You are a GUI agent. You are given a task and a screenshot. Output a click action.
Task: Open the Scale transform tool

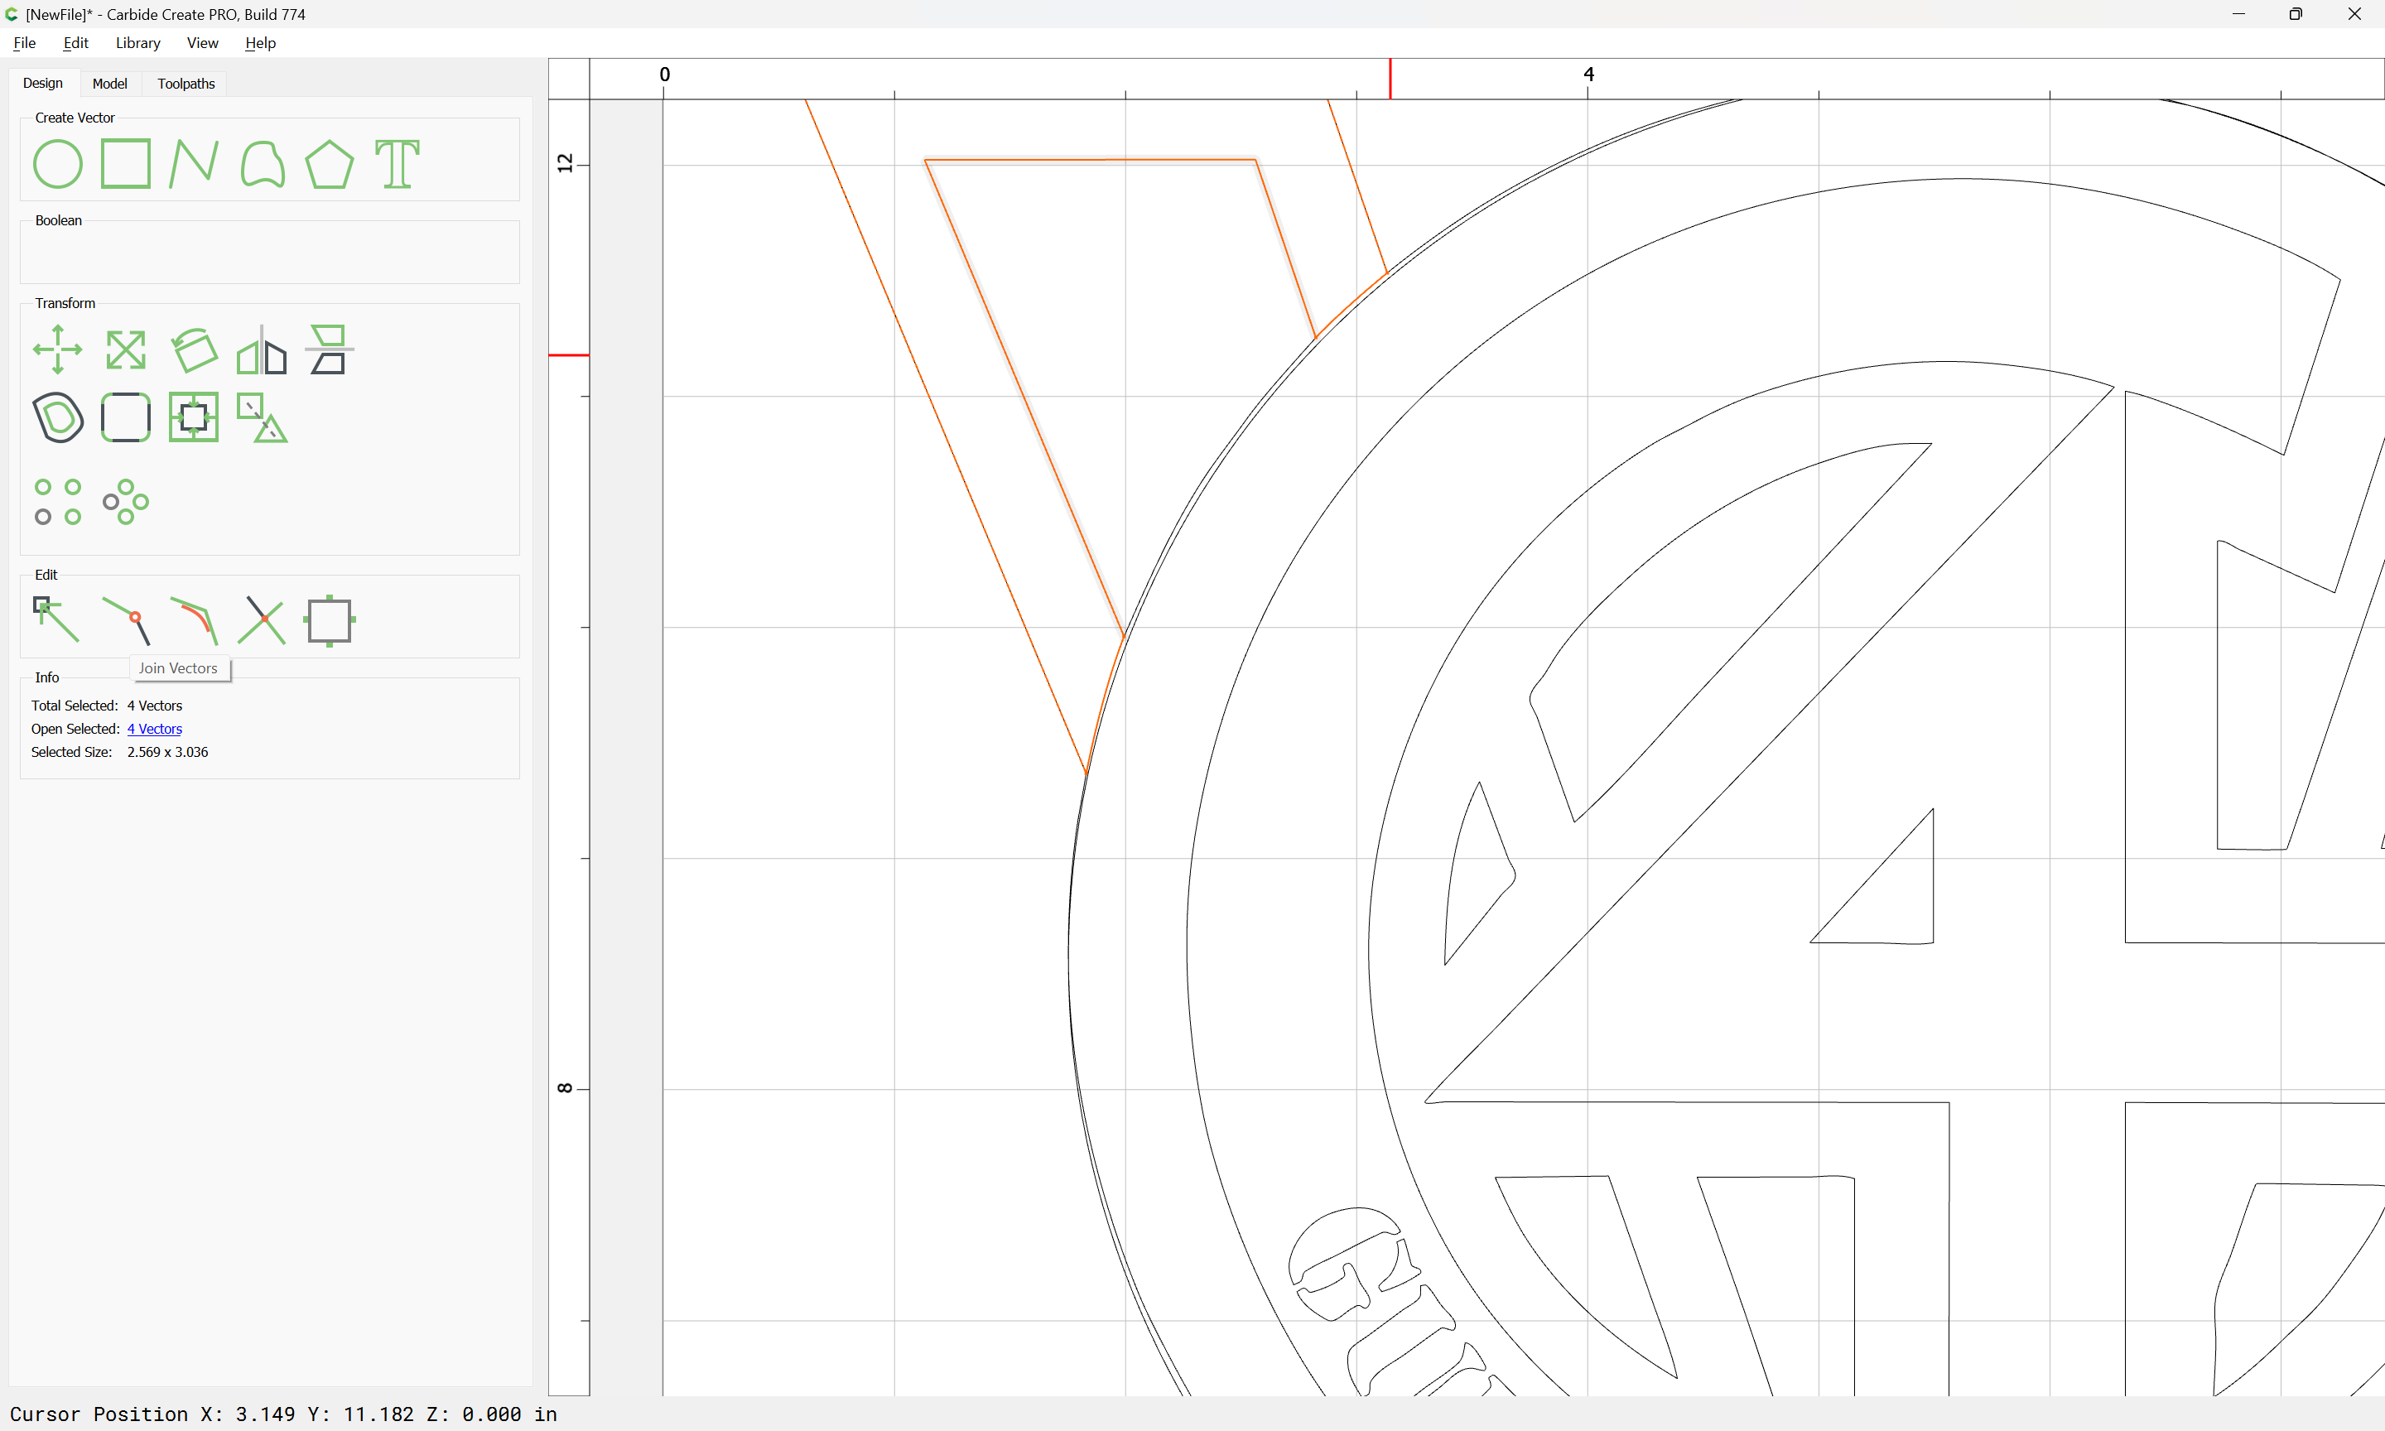[x=126, y=349]
